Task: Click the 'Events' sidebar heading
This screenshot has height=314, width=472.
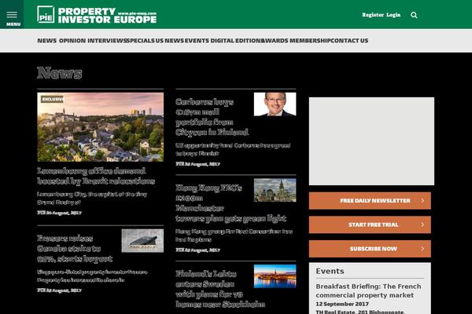Action: point(330,271)
